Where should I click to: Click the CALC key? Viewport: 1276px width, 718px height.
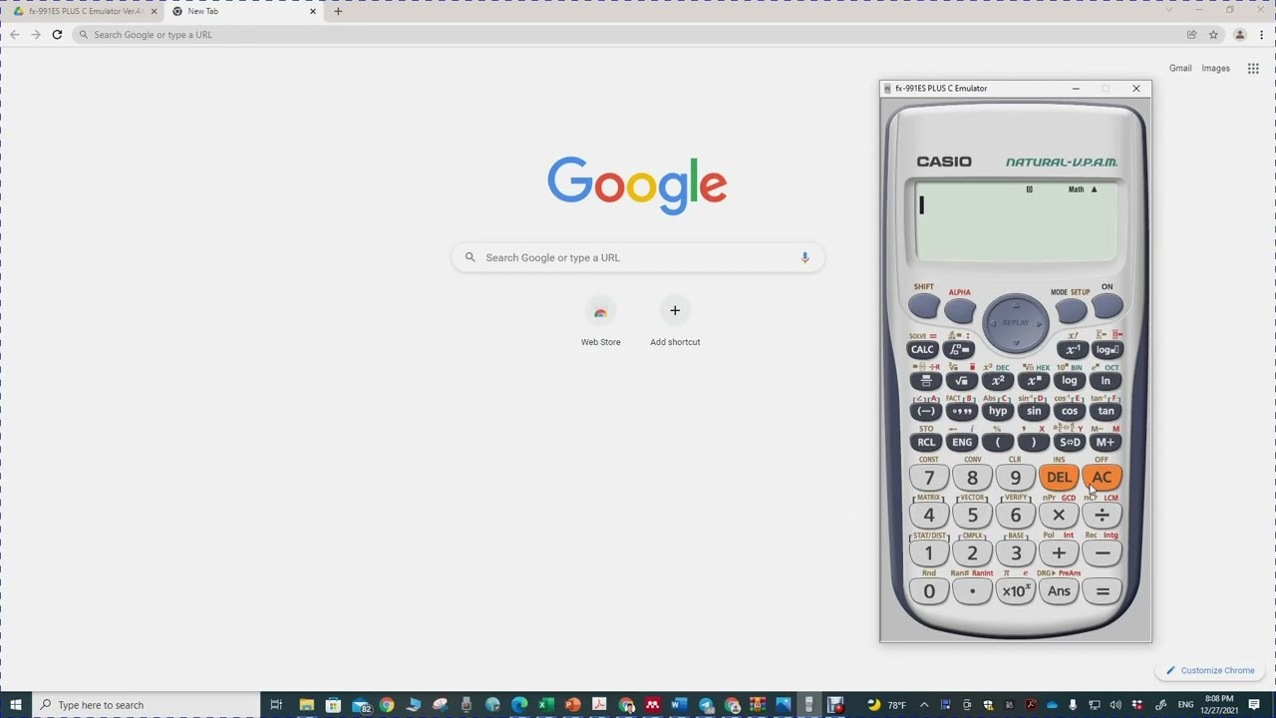[922, 350]
